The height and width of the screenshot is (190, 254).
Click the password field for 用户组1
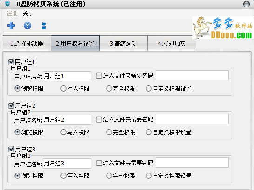[x=192, y=75]
